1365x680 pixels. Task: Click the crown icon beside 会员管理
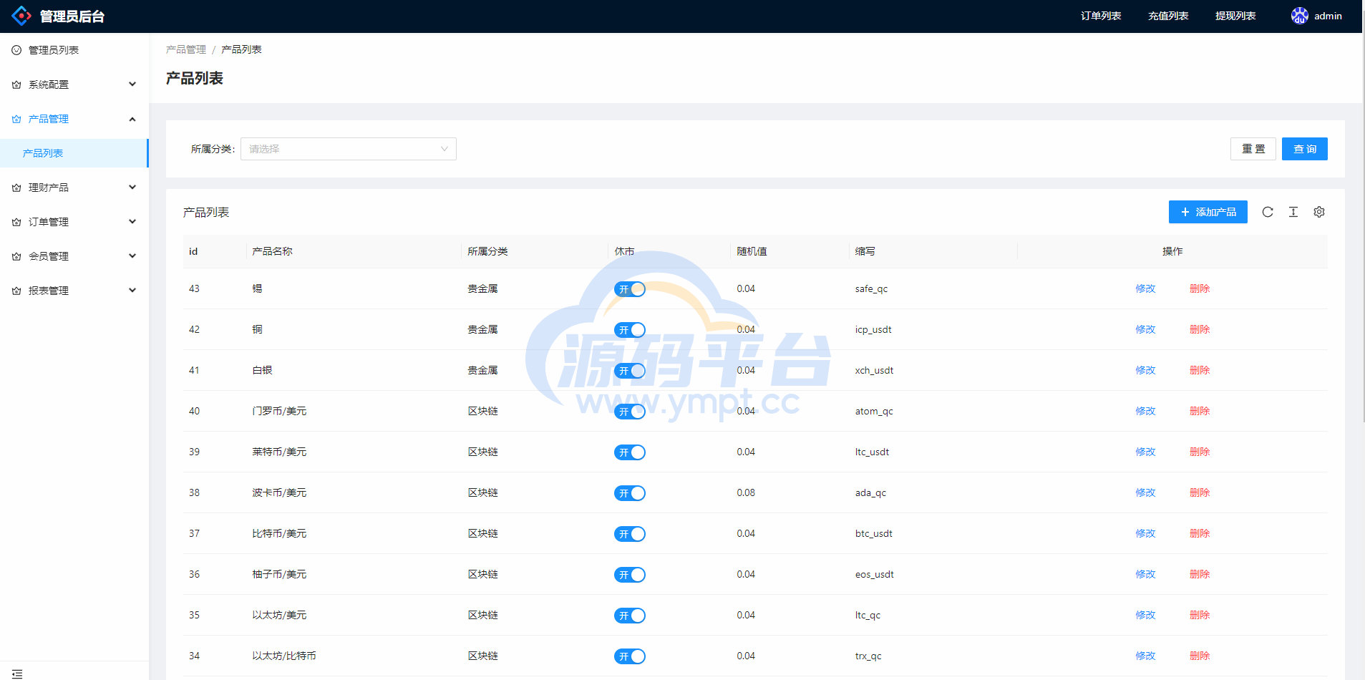pyautogui.click(x=16, y=256)
